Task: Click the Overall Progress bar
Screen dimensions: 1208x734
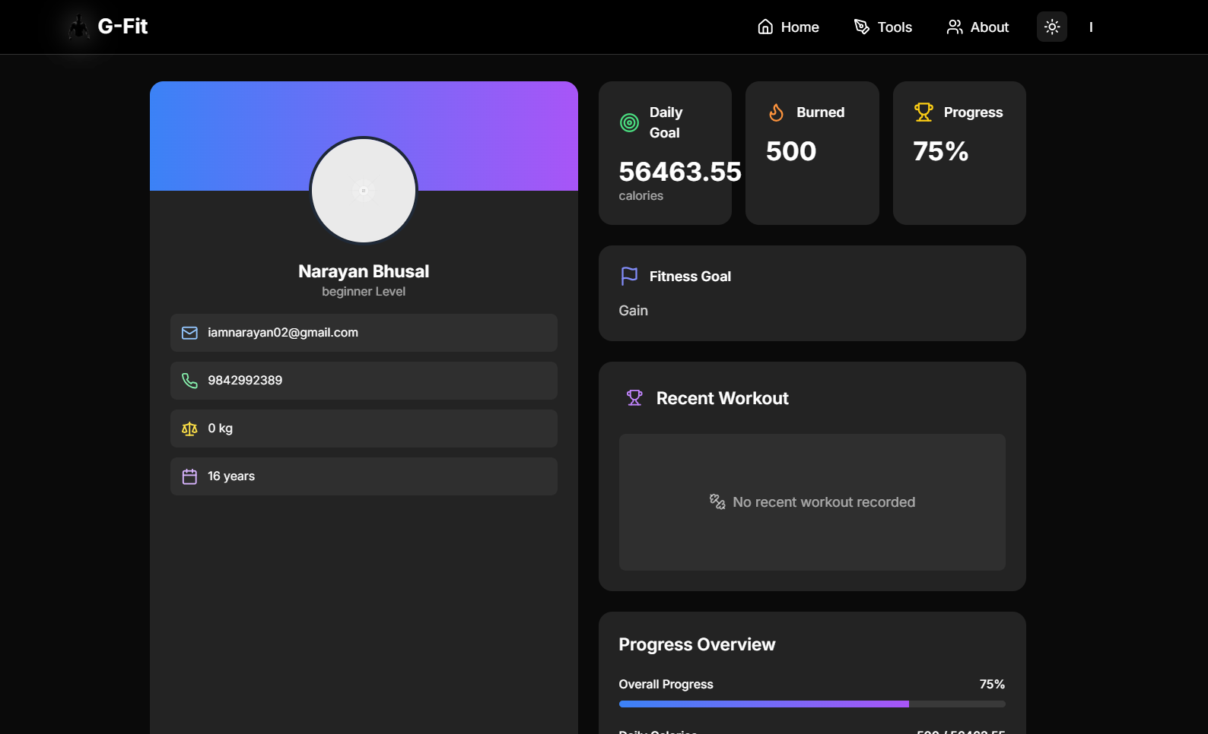Action: pos(812,704)
